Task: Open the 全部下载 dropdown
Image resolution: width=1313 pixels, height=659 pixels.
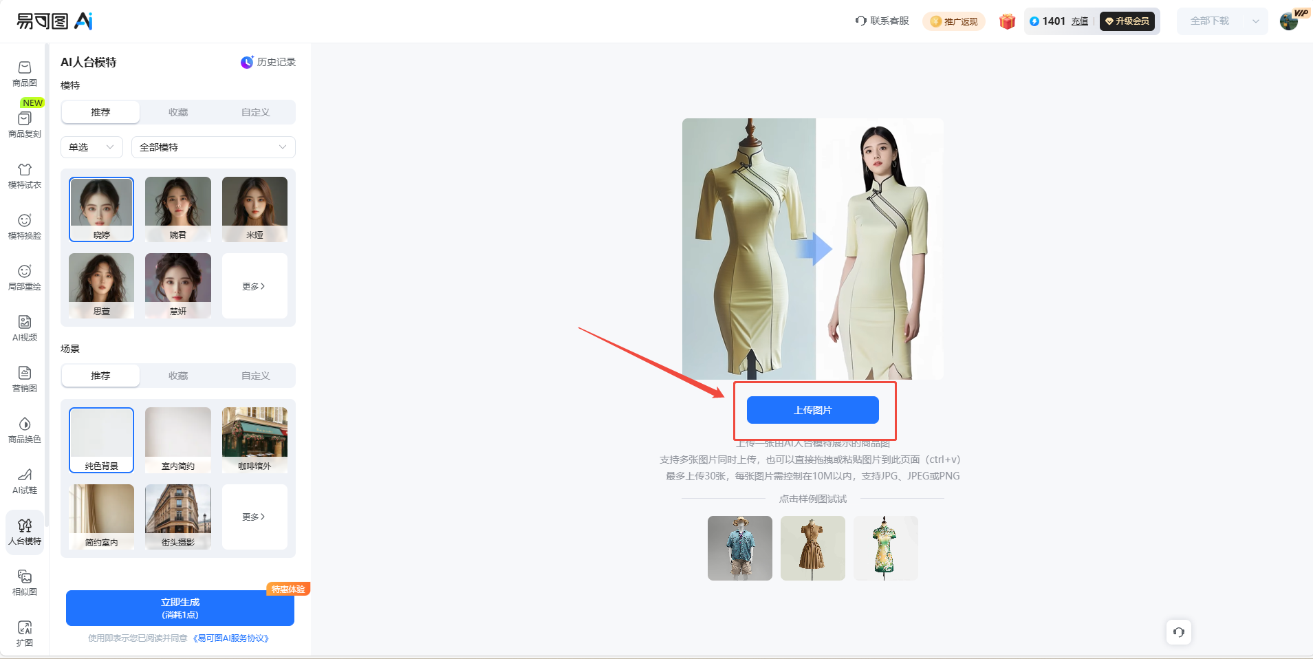Action: tap(1223, 21)
